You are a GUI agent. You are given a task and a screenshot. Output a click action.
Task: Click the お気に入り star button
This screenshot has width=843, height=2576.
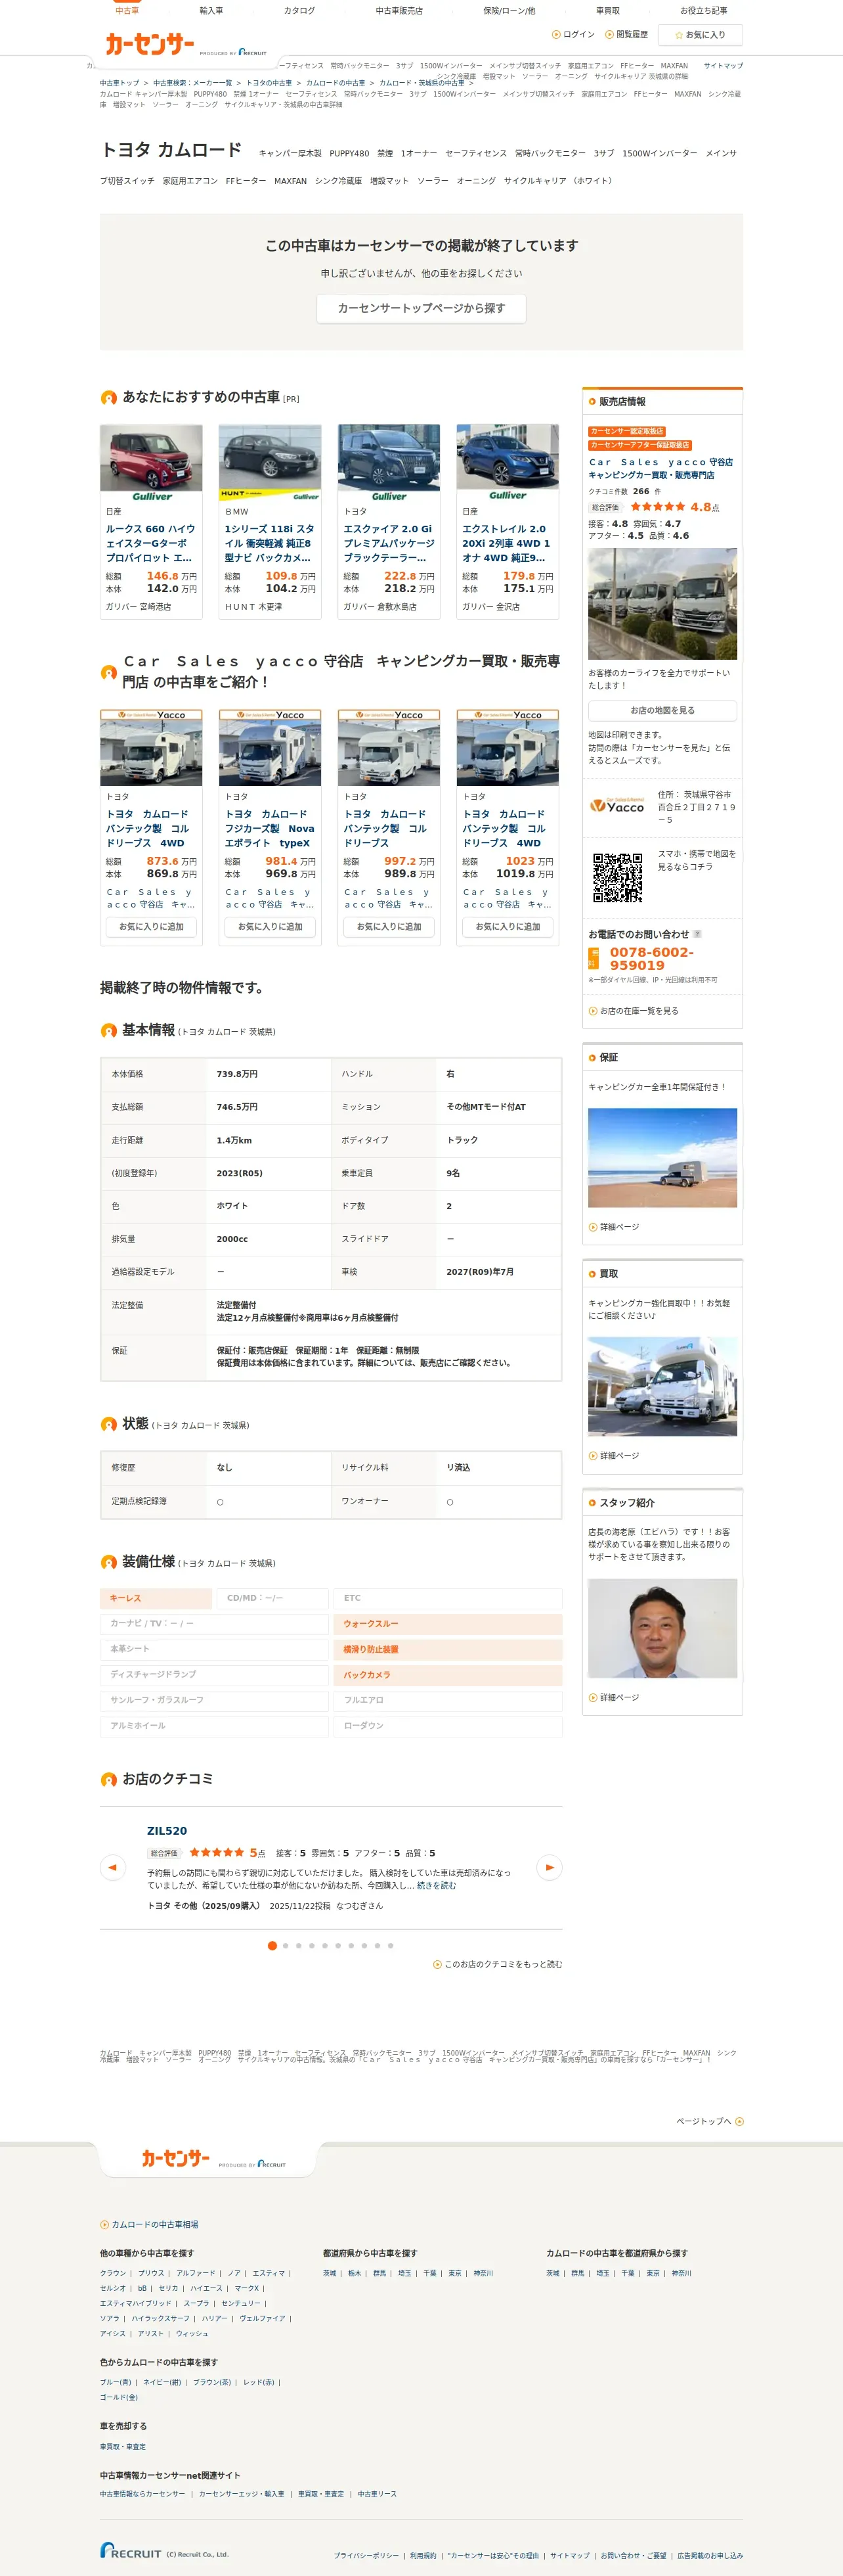(x=700, y=34)
